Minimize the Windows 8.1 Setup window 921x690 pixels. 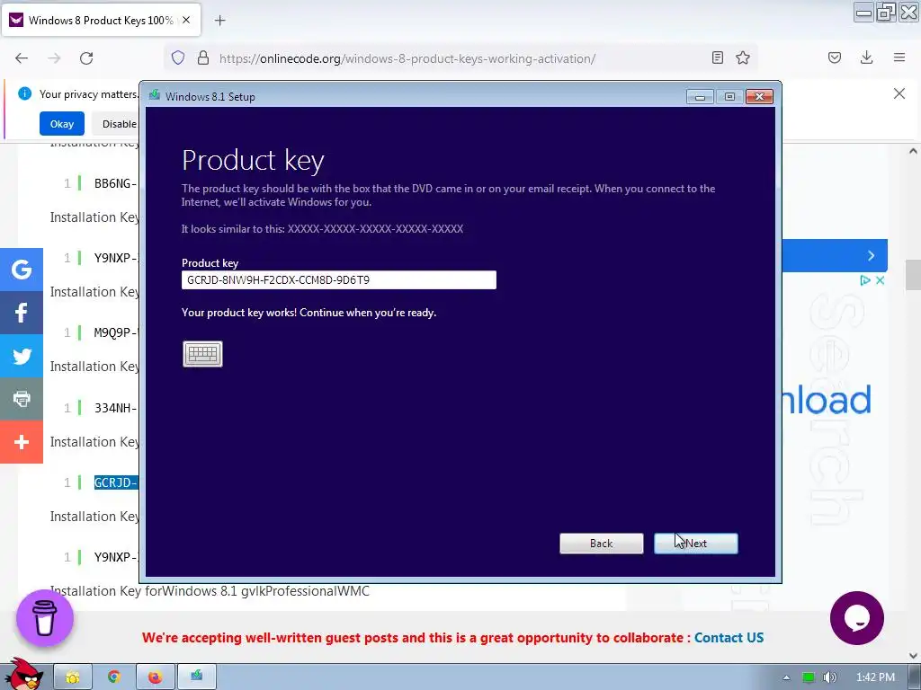pos(700,97)
